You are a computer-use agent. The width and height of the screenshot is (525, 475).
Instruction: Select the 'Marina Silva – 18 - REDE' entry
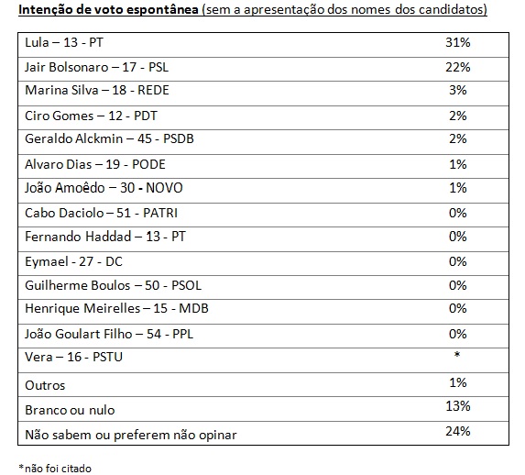tap(97, 90)
